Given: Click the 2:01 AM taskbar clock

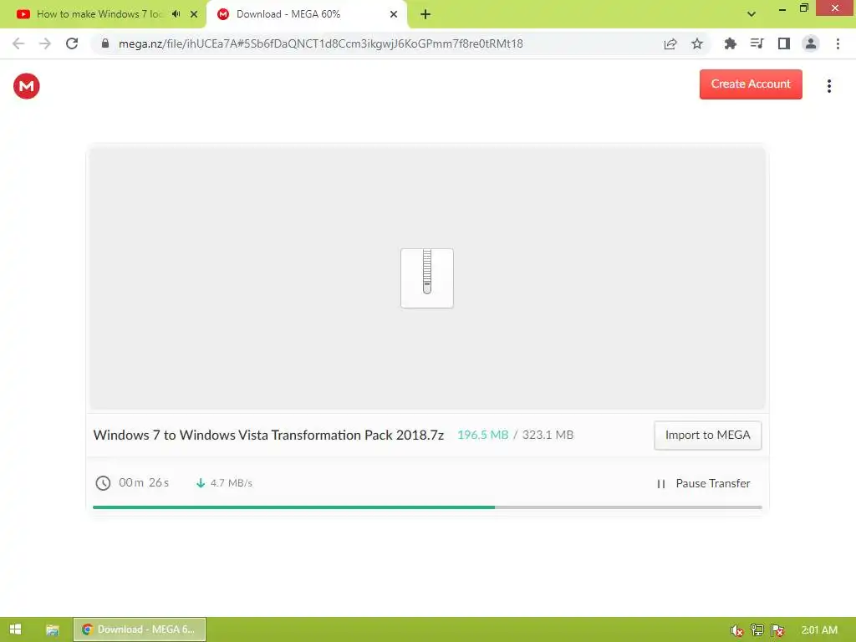Looking at the screenshot, I should point(819,630).
